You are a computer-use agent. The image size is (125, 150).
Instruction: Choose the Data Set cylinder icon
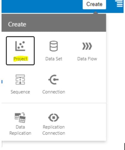[x=54, y=46]
